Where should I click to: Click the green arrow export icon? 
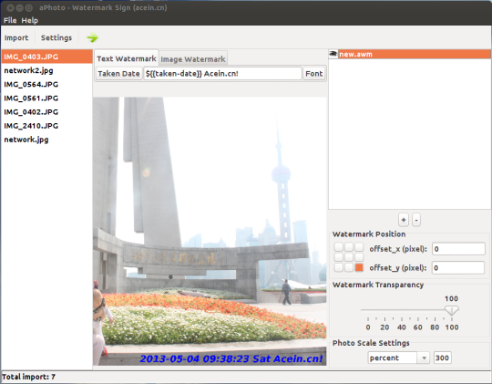click(x=92, y=37)
